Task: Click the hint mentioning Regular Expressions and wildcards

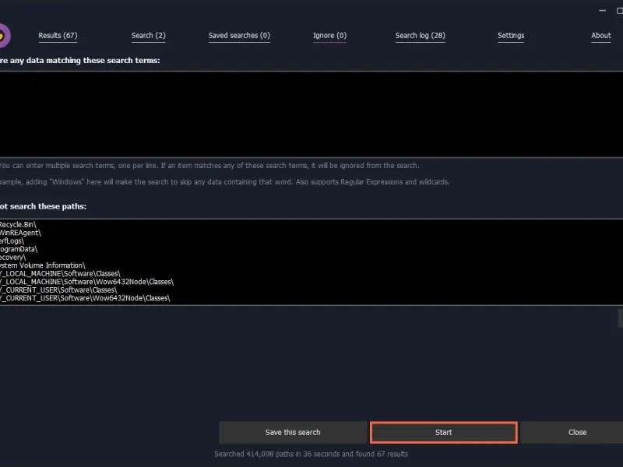Action: tap(224, 182)
